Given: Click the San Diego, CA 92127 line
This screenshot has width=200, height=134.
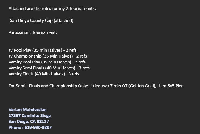Looking at the screenshot, I should [29, 122].
